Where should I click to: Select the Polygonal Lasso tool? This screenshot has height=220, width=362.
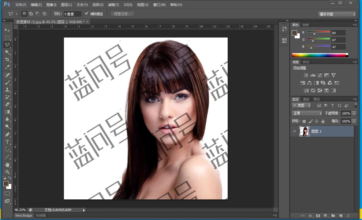pyautogui.click(x=7, y=45)
